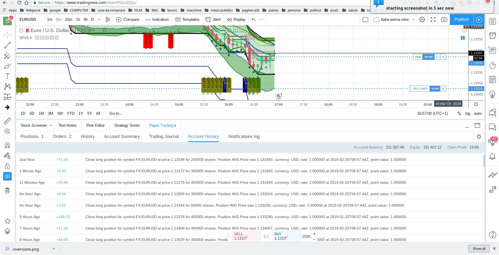This screenshot has height=255, width=499.
Task: Open the data window panel
Action: (x=493, y=50)
